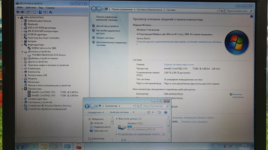Collapse the Дисковые устройства category
The image size is (268, 150).
[22, 51]
